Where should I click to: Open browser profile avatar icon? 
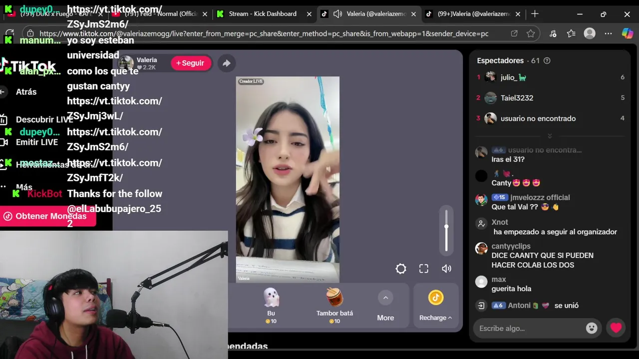pyautogui.click(x=590, y=34)
